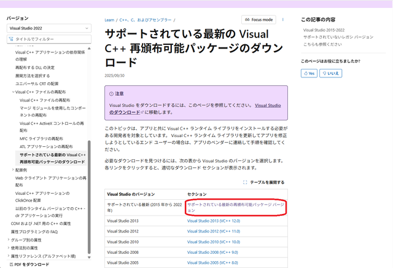Click the filter by title input field

click(x=49, y=39)
